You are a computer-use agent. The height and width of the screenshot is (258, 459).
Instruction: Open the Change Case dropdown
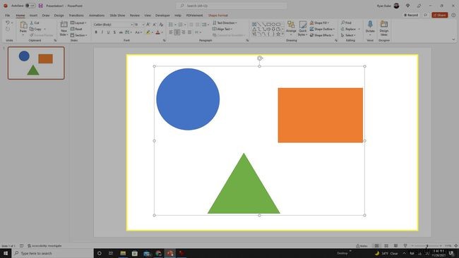138,32
